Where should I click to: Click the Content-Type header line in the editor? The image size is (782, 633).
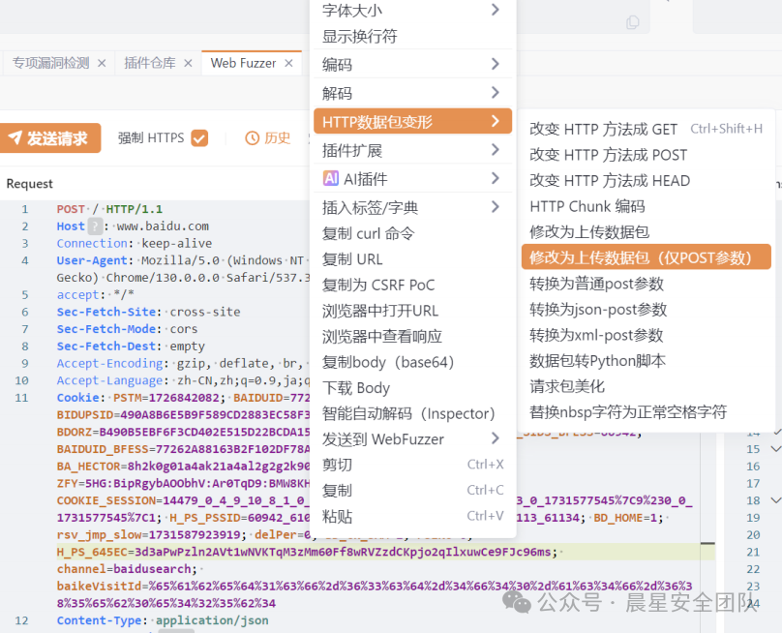point(162,620)
